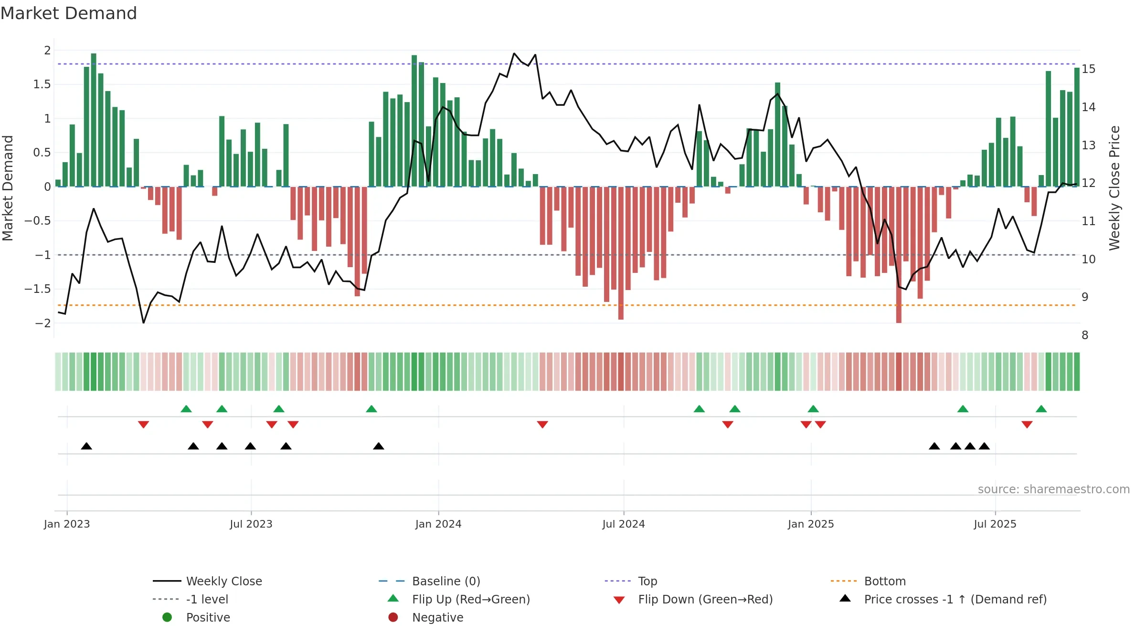The height and width of the screenshot is (644, 1146).
Task: Select the last black triangle marker before Jul 2025
Action: [x=984, y=446]
